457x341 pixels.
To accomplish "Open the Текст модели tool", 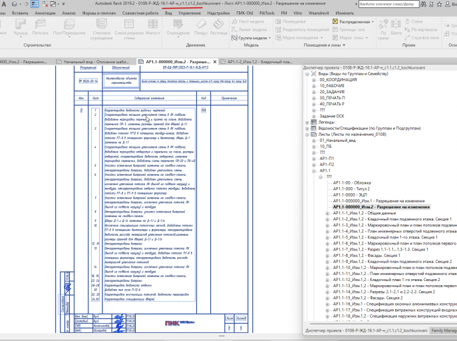I will [248, 21].
